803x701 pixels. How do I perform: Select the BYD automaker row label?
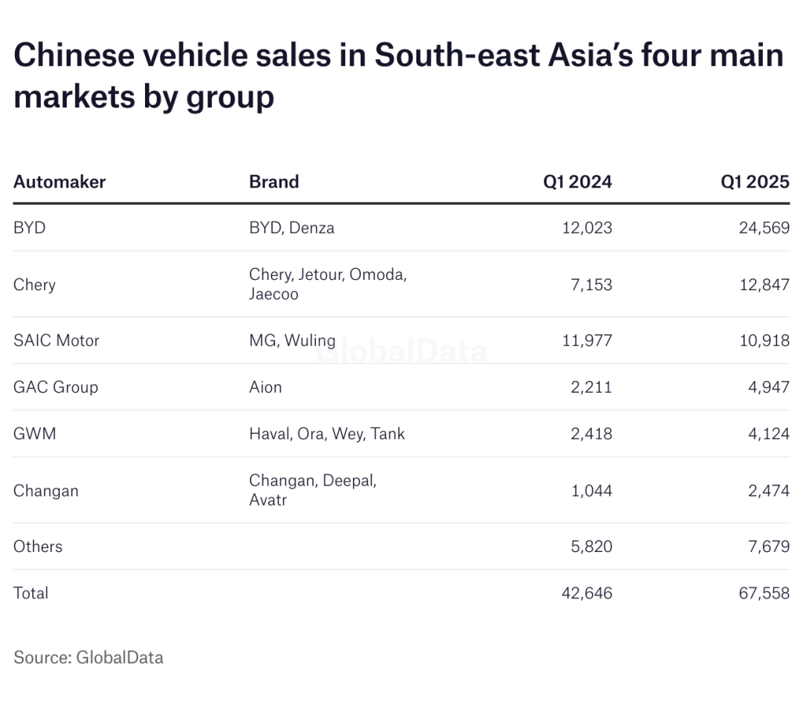[30, 228]
